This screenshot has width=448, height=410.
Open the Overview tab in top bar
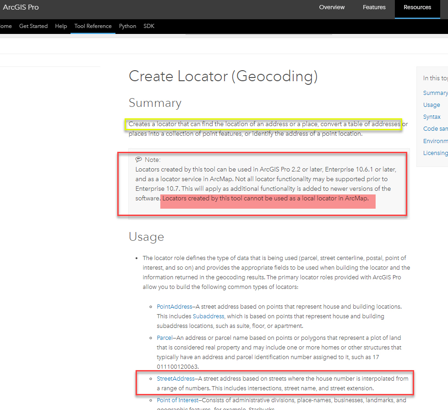click(332, 7)
